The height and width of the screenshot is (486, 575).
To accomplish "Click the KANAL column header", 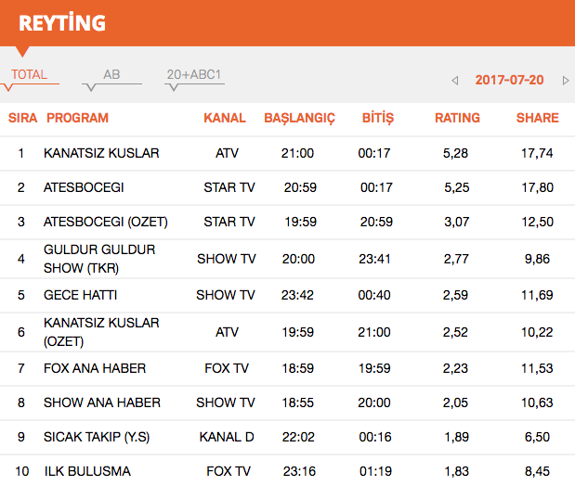I will pyautogui.click(x=225, y=118).
